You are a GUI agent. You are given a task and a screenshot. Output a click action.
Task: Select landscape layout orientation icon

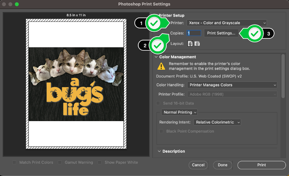click(197, 44)
